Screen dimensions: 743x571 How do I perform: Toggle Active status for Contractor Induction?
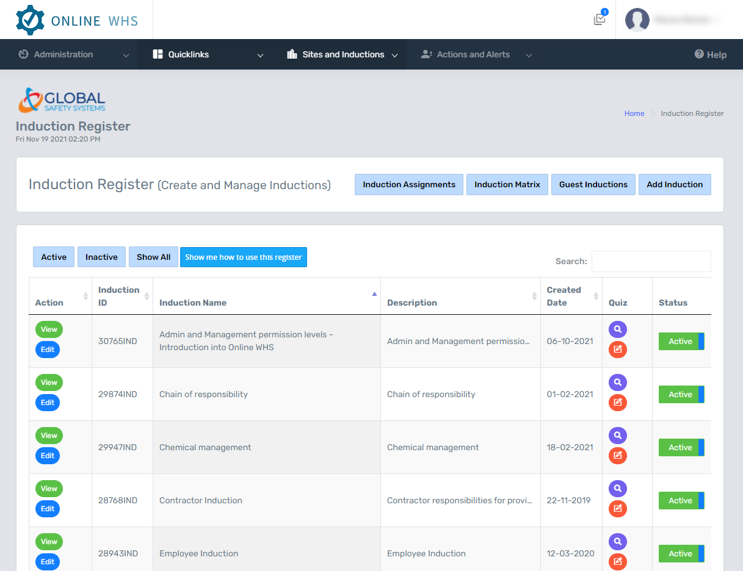coord(681,501)
